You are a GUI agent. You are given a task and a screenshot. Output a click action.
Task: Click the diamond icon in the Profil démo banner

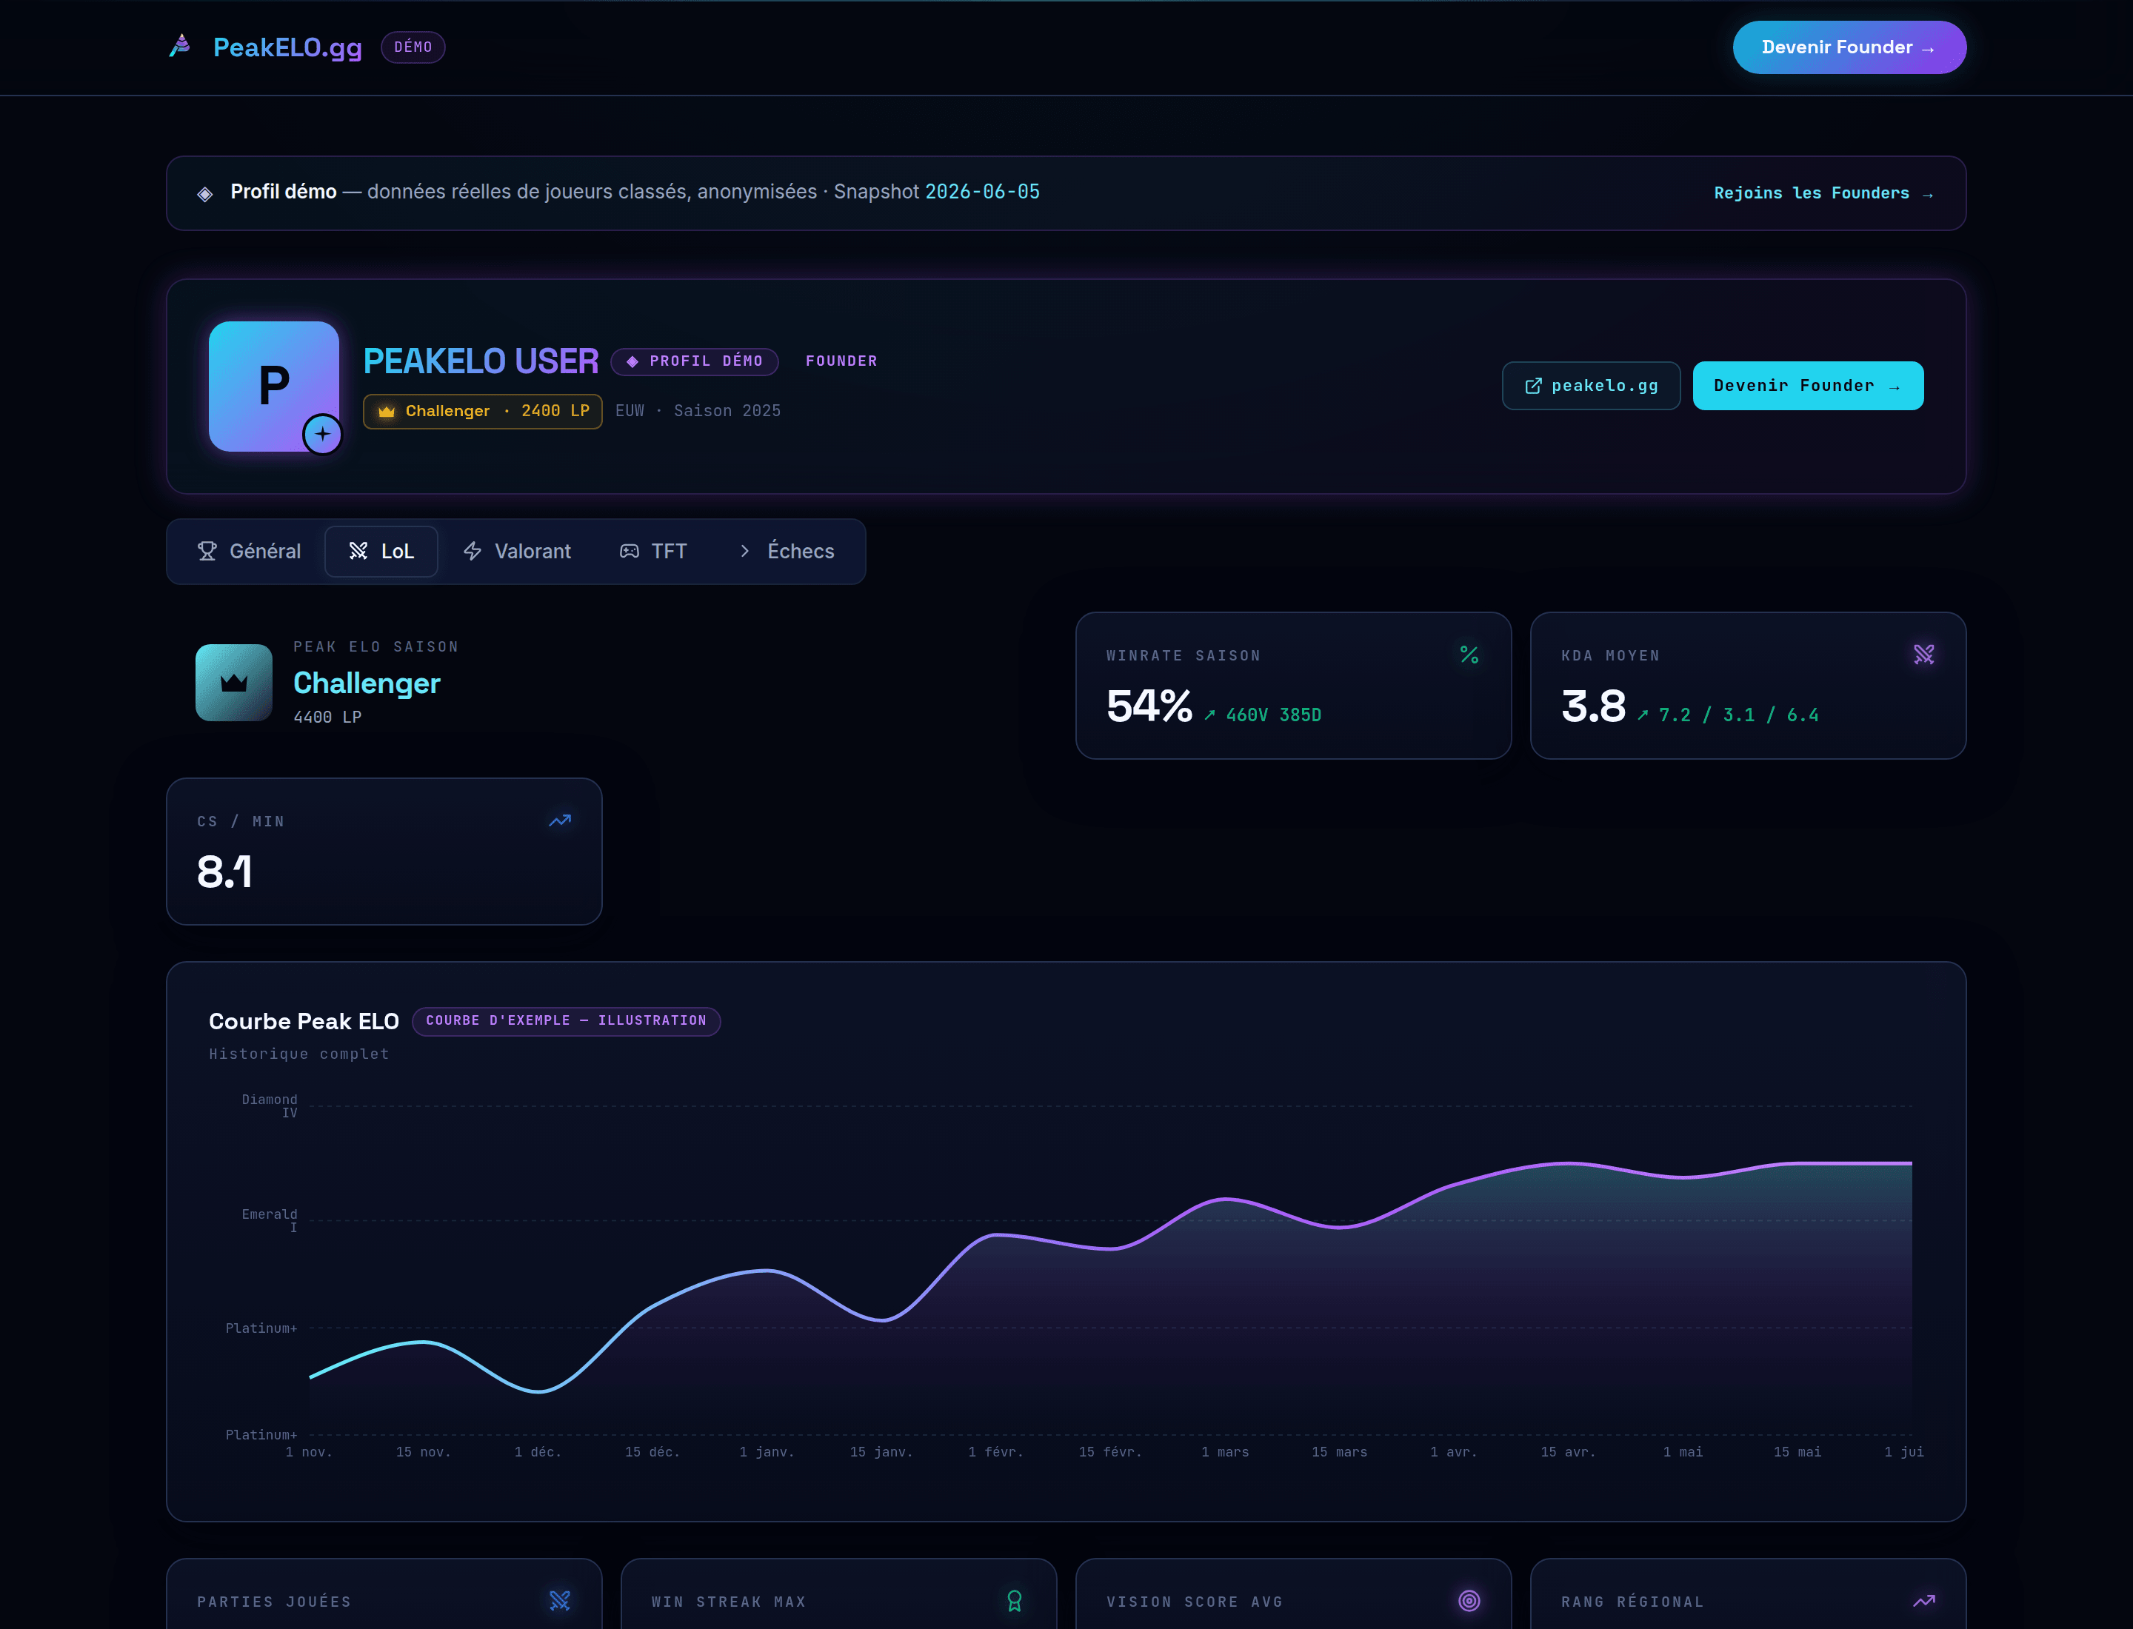pos(204,194)
